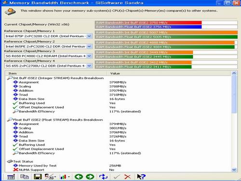Click orange bar RAM Bandwidth Int Buff 5007 MB/s

click(x=166, y=32)
